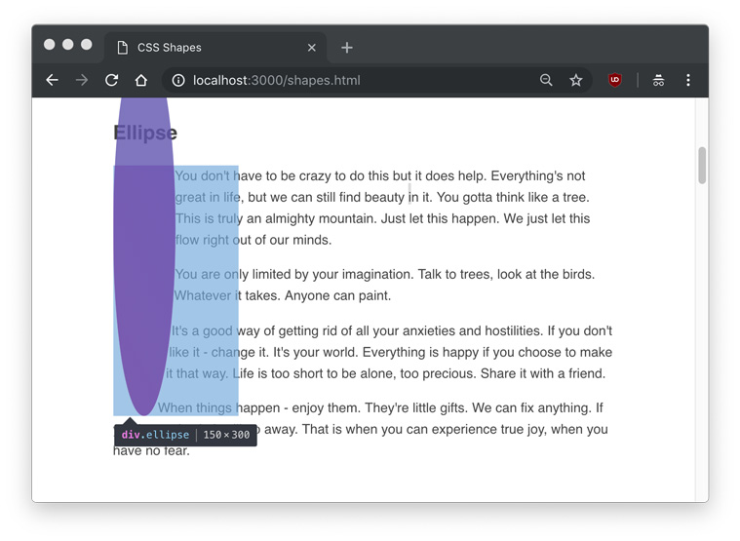Open the uBlock Origin extension
Image resolution: width=740 pixels, height=541 pixels.
click(x=615, y=80)
